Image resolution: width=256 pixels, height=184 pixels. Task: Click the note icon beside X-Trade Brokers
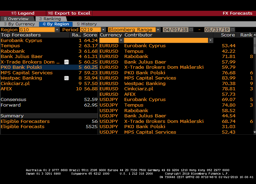66,62
